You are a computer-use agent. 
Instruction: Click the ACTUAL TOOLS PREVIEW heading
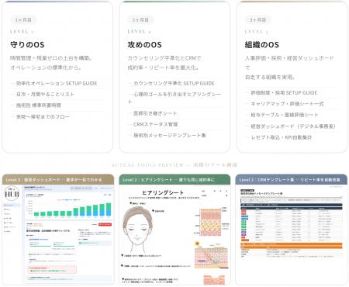point(174,165)
